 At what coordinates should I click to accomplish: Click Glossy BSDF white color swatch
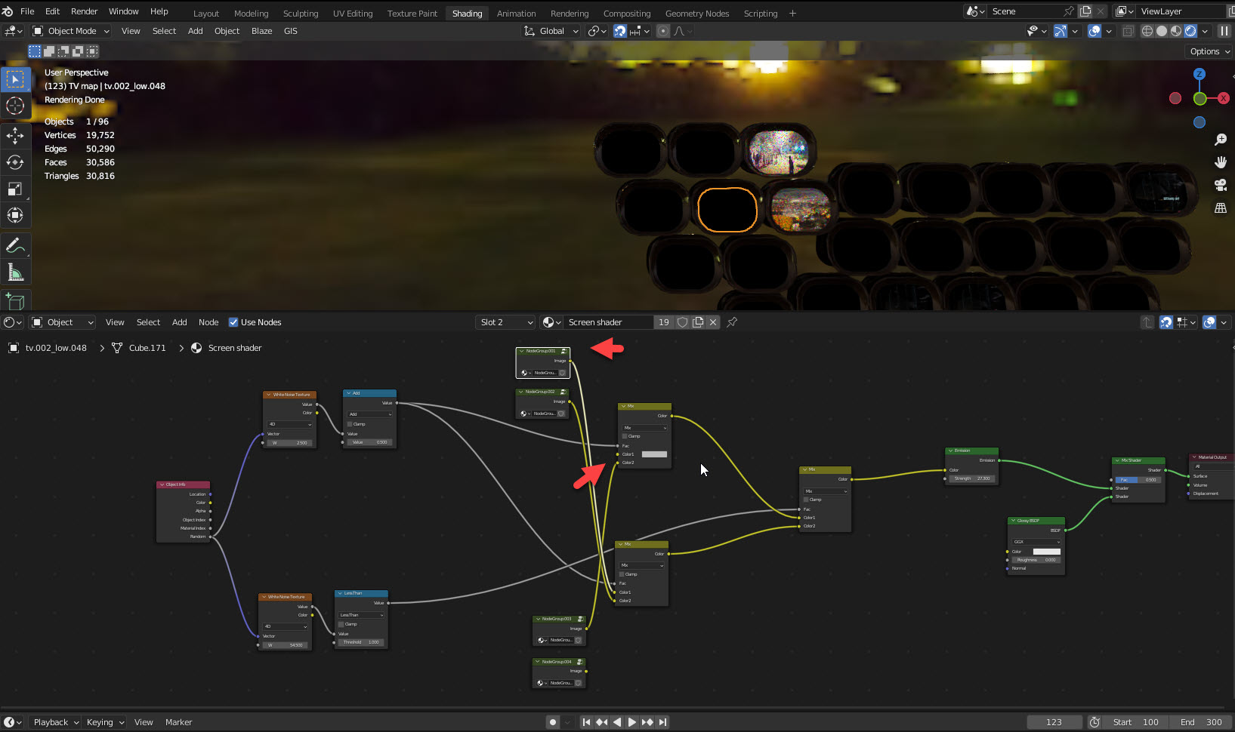click(1046, 552)
